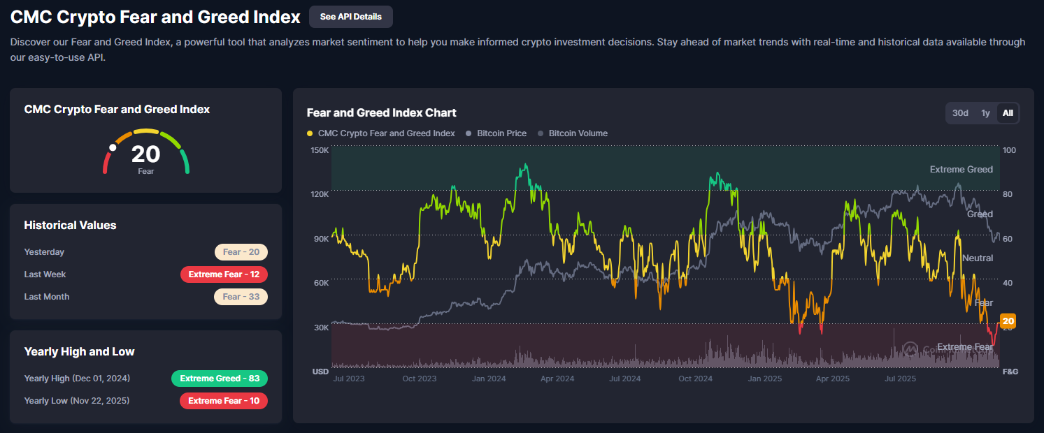
Task: Click the CoinMarketCap watermark logo in chart
Action: [910, 348]
